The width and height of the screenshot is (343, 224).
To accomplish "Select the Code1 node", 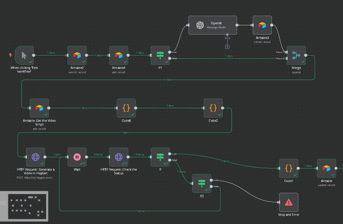I will pos(288,169).
